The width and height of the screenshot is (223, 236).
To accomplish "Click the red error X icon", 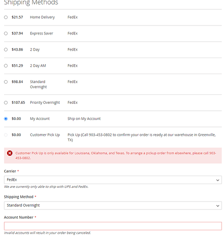I will pyautogui.click(x=10, y=153).
